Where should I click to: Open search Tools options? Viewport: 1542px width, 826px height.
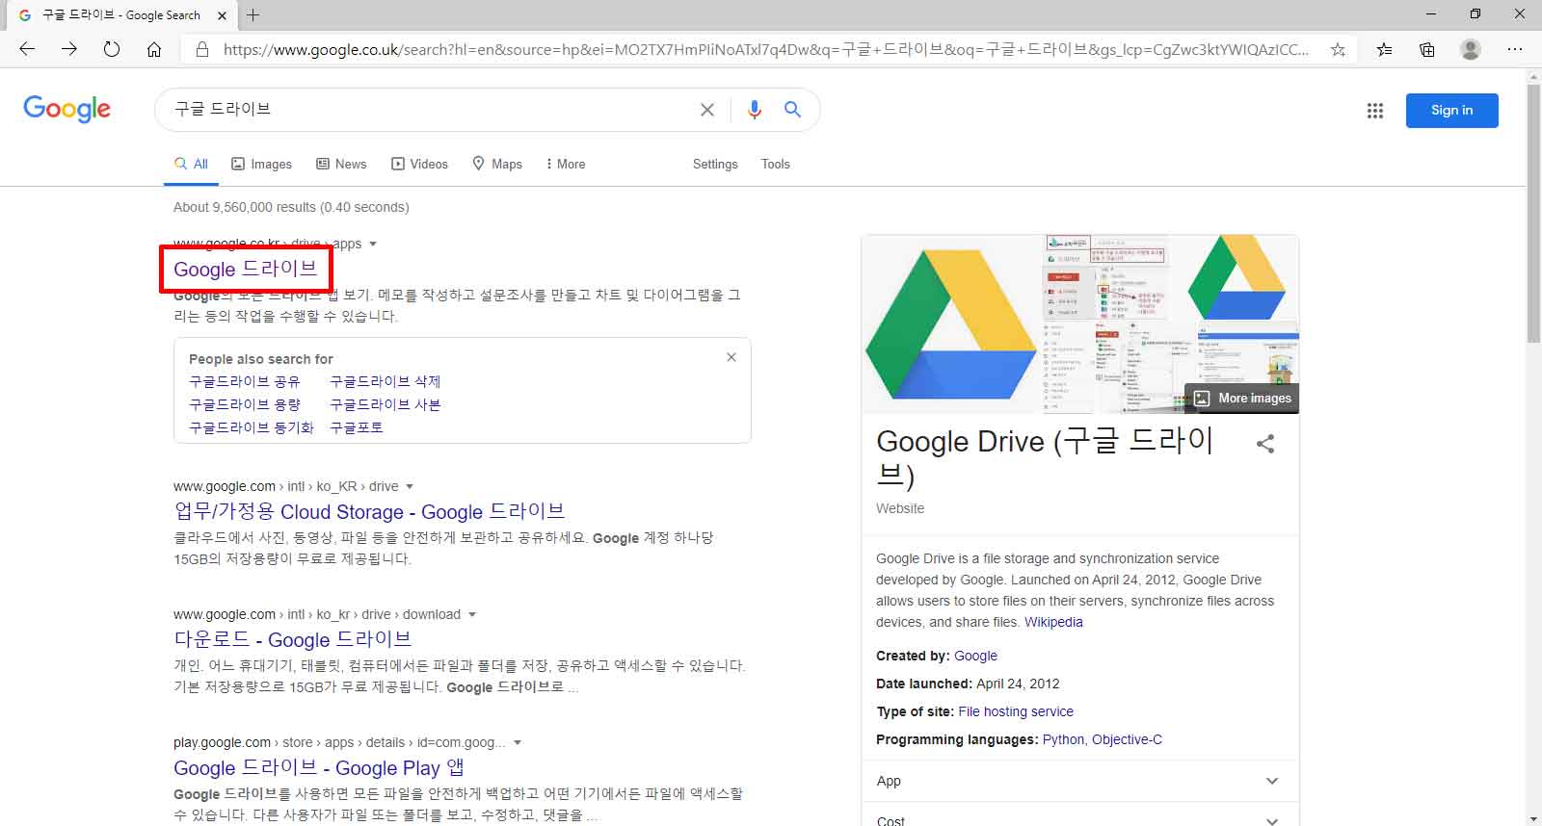(x=776, y=164)
